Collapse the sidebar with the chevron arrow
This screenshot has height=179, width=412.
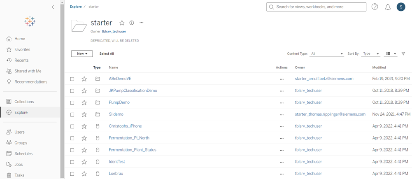click(x=53, y=7)
